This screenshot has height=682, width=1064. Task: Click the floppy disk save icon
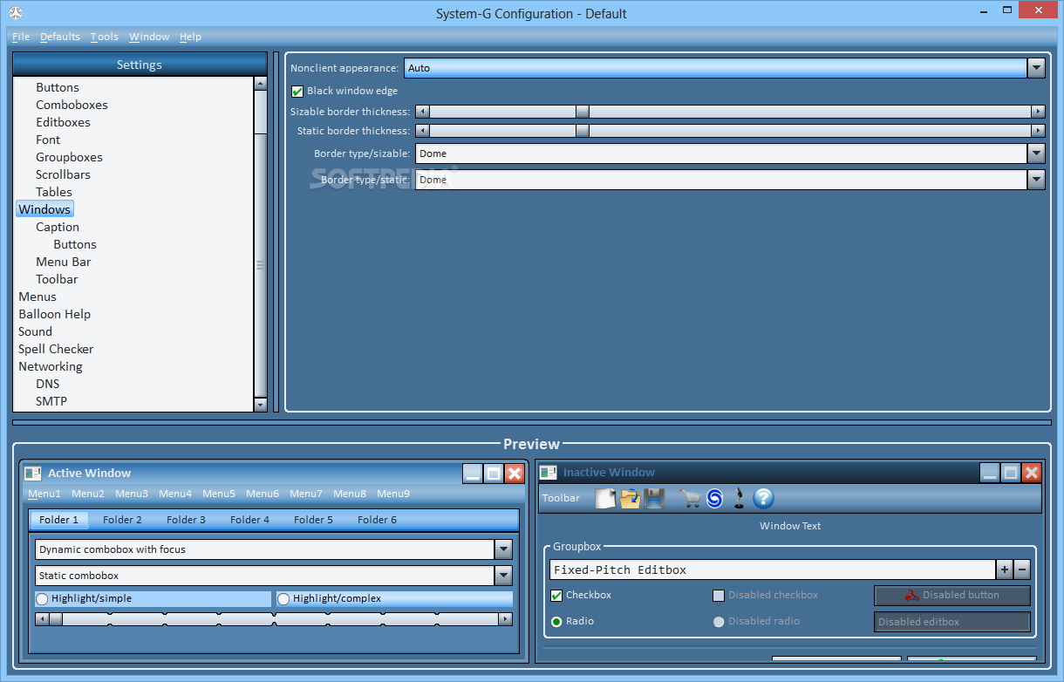point(655,498)
